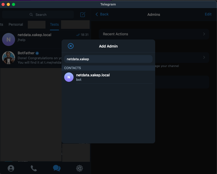Click the /help message preview

[22, 40]
